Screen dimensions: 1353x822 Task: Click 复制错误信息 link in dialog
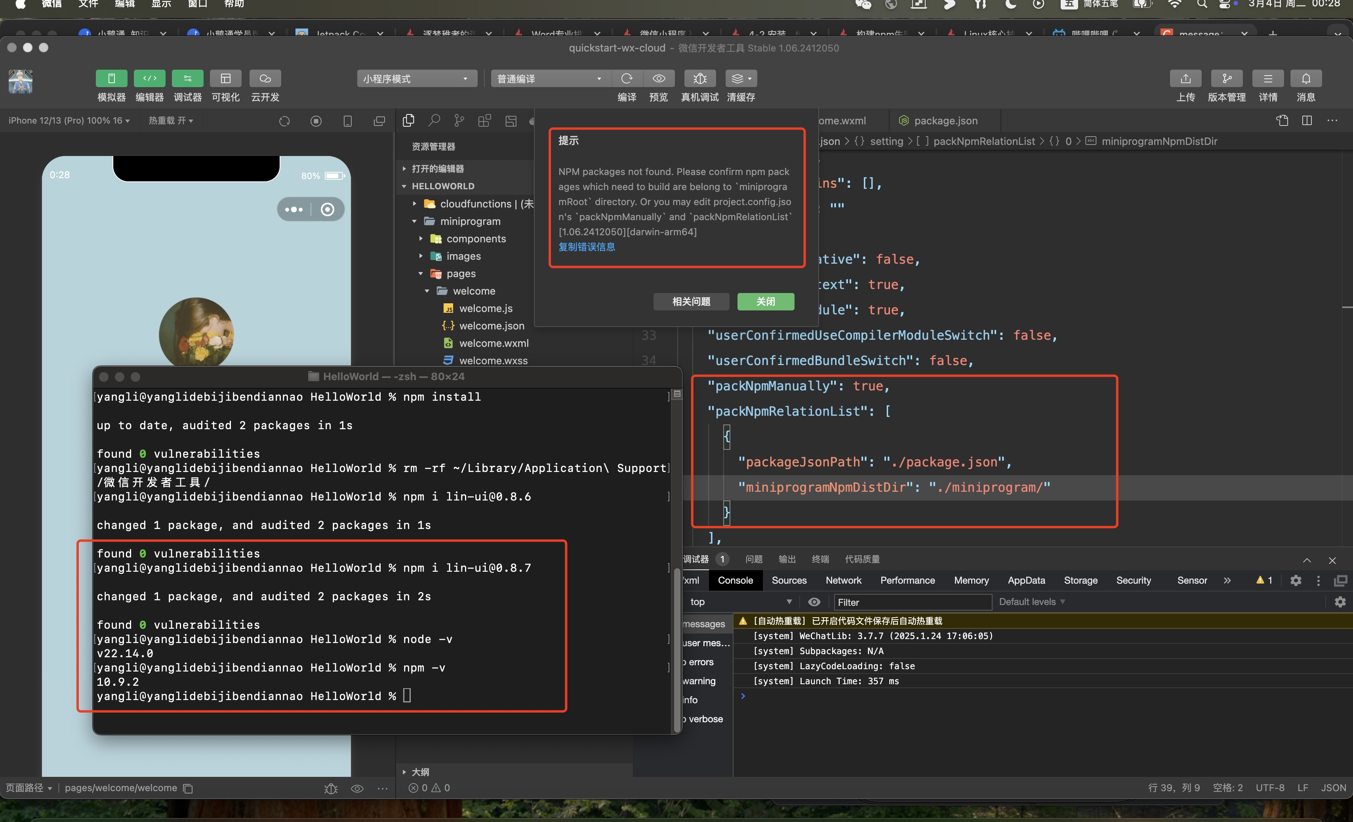(x=587, y=247)
